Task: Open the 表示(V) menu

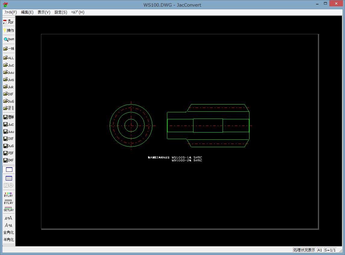Action: pyautogui.click(x=44, y=12)
